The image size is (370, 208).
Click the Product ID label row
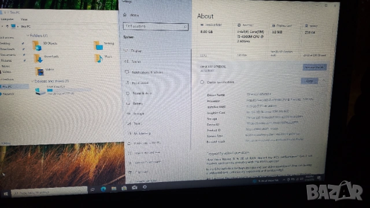click(213, 130)
